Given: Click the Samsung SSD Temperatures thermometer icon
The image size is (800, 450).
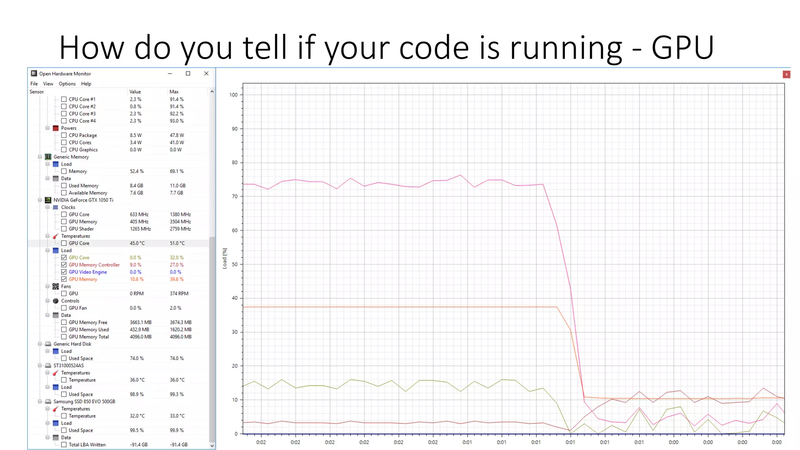Looking at the screenshot, I should [55, 409].
